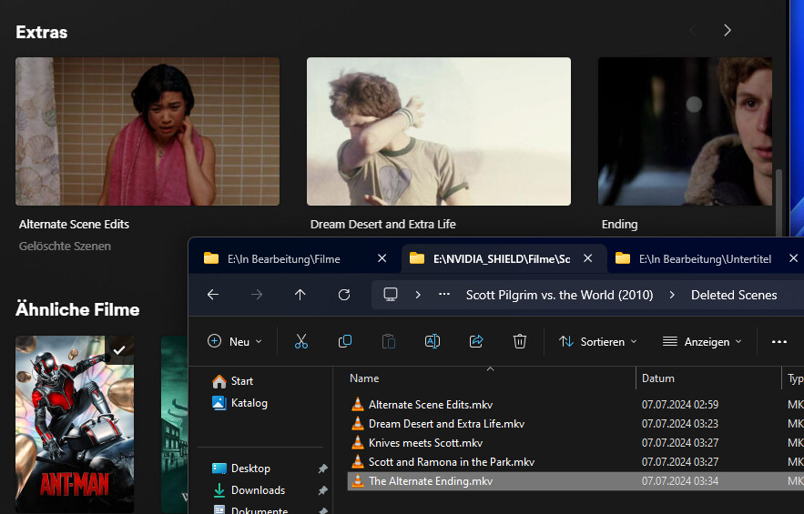Image resolution: width=804 pixels, height=514 pixels.
Task: Open the Sortieren sort dropdown
Action: point(598,342)
